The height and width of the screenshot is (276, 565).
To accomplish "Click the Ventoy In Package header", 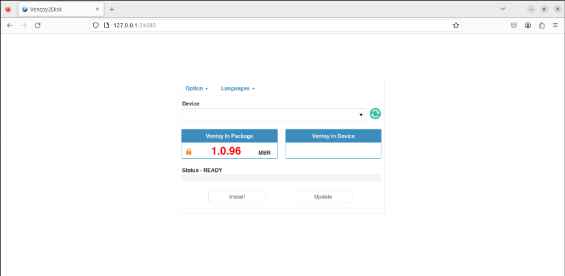I will 229,136.
